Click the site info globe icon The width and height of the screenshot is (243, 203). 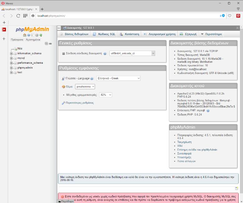33,16
